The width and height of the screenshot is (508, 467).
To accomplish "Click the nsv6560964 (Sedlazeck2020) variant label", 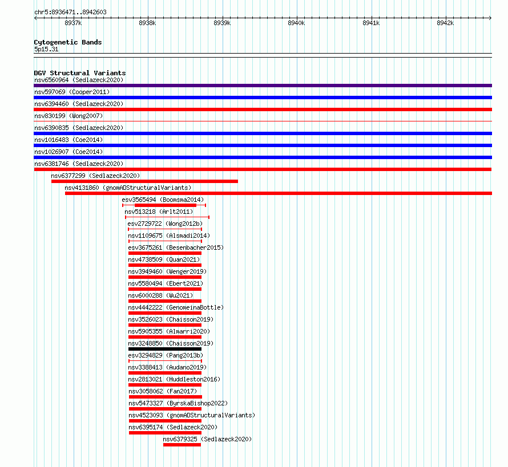I will click(79, 80).
